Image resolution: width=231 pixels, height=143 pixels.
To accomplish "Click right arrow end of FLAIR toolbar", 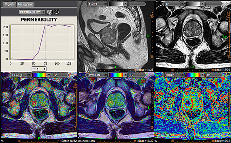I will [145, 4].
